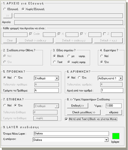Toggle Μετά από Text ή Block Move checkbox
The height and width of the screenshot is (150, 128).
66,119
